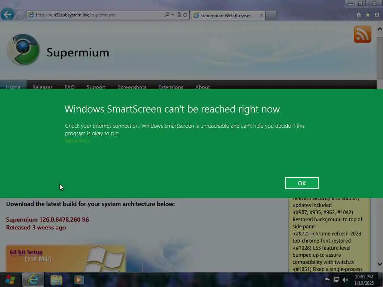Close the Internet Explorer window
This screenshot has height=287, width=383.
pyautogui.click(x=374, y=3)
